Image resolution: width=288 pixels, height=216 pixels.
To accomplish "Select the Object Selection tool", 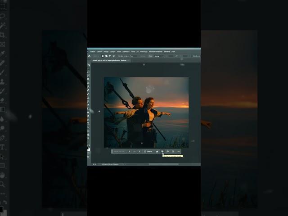I will coord(89,76).
